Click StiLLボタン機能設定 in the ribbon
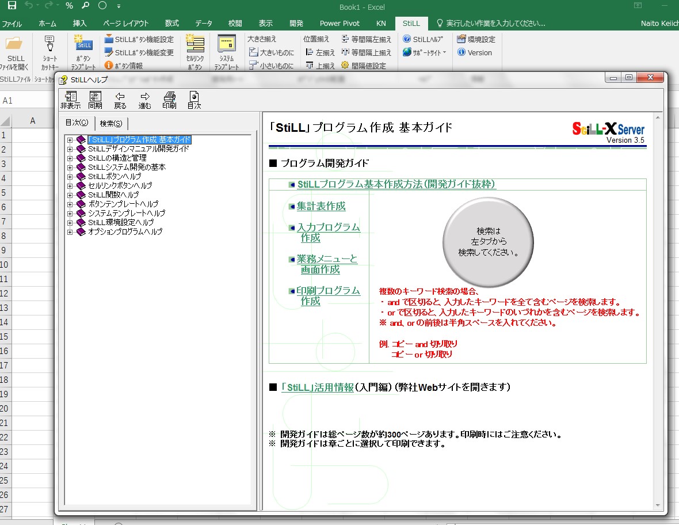The height and width of the screenshot is (525, 679). (x=139, y=39)
